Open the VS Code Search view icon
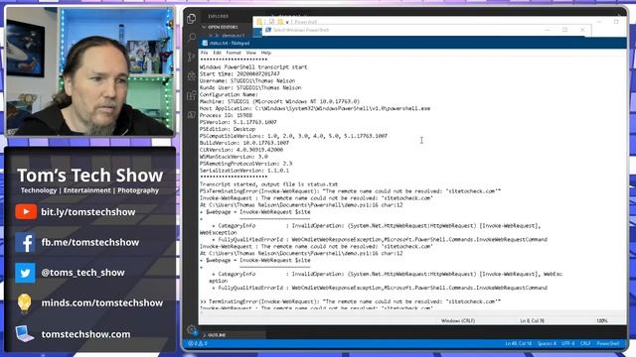Image resolution: width=636 pixels, height=357 pixels. [192, 38]
